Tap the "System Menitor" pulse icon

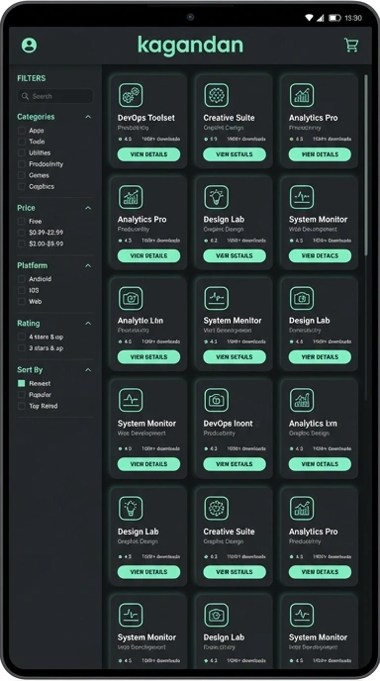[217, 298]
